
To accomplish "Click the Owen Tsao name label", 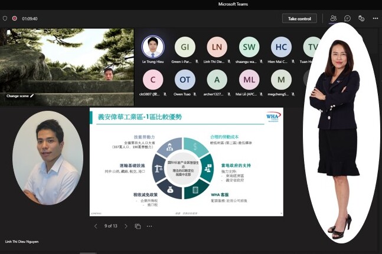I will [182, 94].
